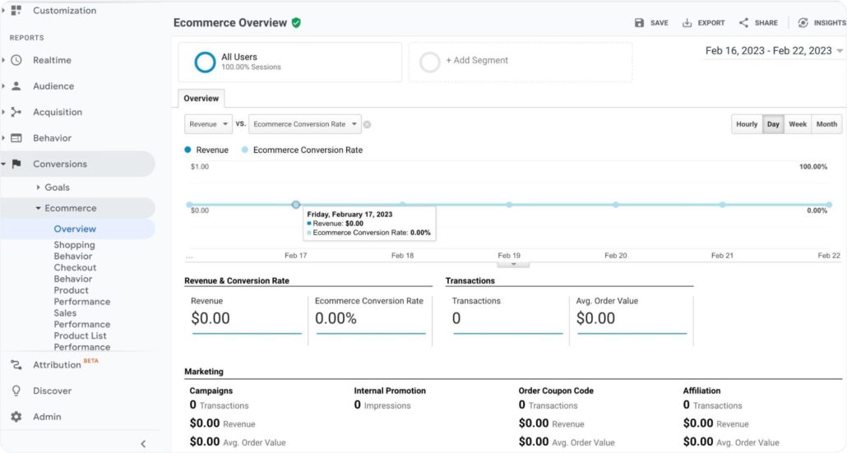Screen dimensions: 847x453
Task: Click the empty Add Segment circle
Action: pyautogui.click(x=430, y=62)
